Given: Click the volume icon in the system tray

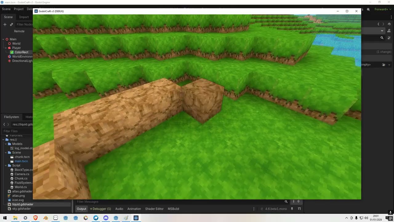Looking at the screenshot, I should point(366,218).
